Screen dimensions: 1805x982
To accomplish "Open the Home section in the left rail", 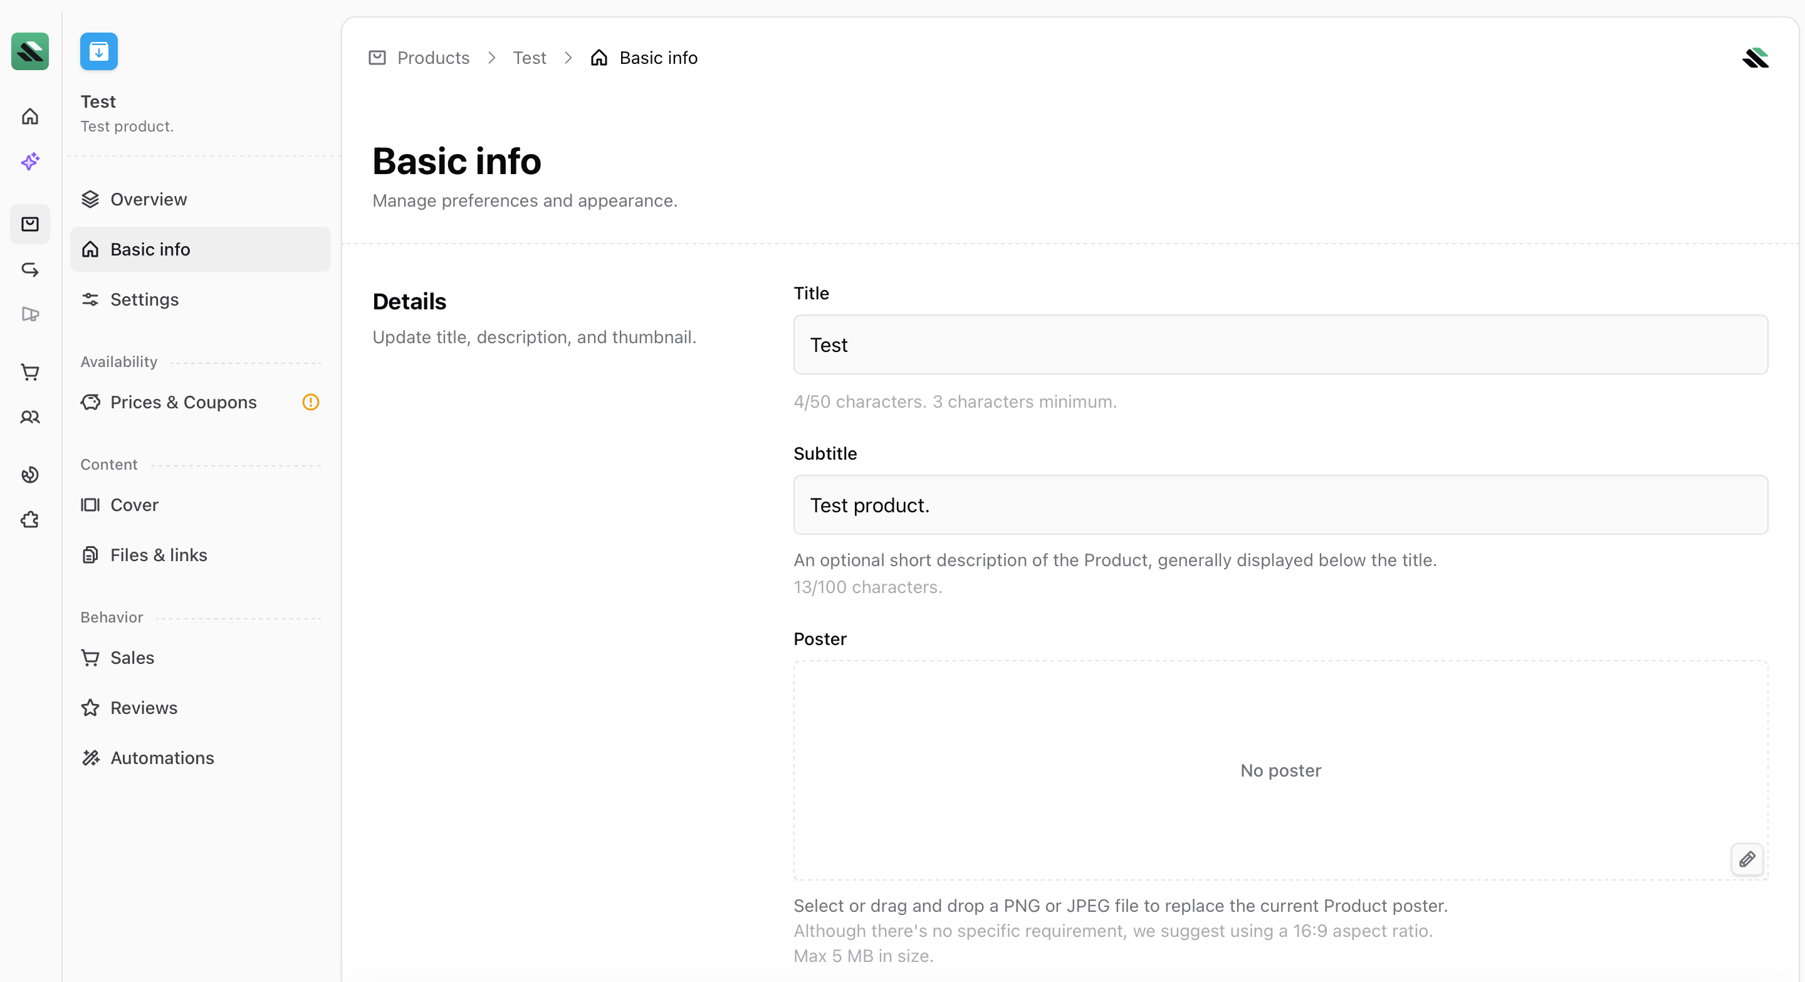I will pos(30,116).
